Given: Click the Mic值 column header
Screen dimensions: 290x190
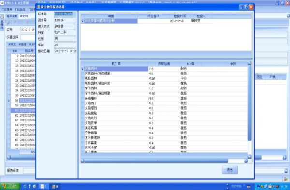Looking at the screenshot, I should coord(190,64).
